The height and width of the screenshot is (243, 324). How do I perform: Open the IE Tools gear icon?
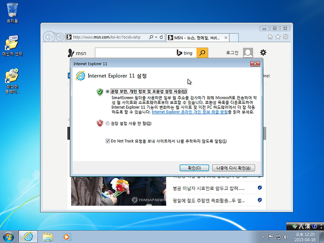286,37
